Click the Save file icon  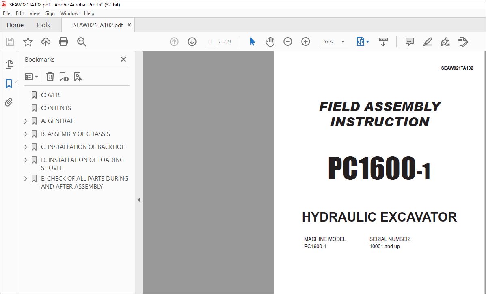[10, 42]
